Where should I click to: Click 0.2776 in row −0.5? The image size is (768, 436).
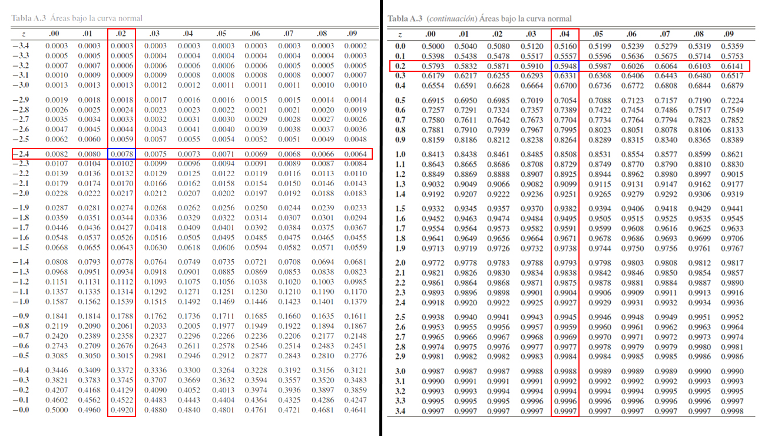355,355
